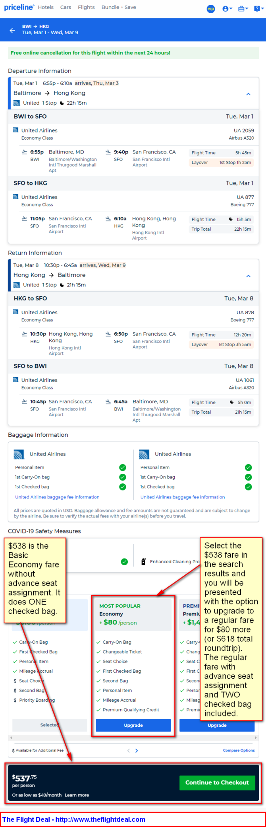This screenshot has width=266, height=827.
Task: Open right United Airlines baggage fee information link
Action: point(183,497)
